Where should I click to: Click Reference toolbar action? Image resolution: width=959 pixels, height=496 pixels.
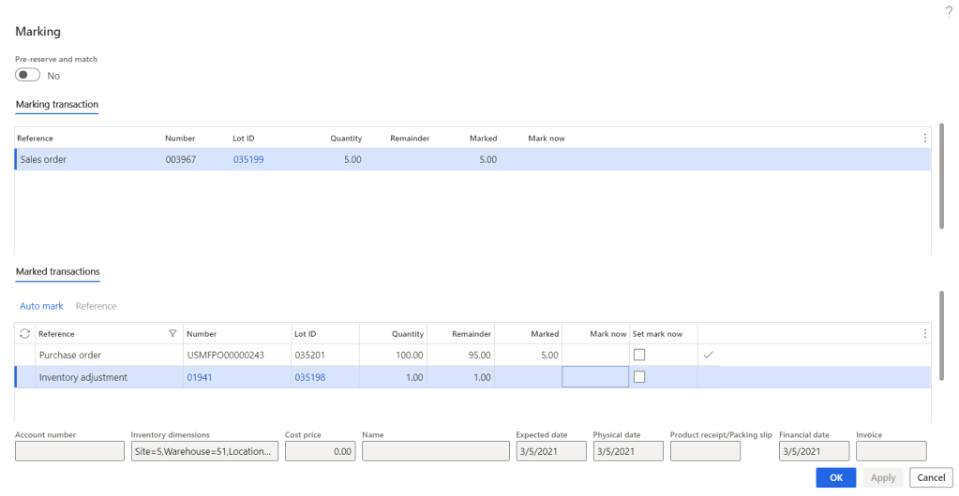[x=96, y=306]
